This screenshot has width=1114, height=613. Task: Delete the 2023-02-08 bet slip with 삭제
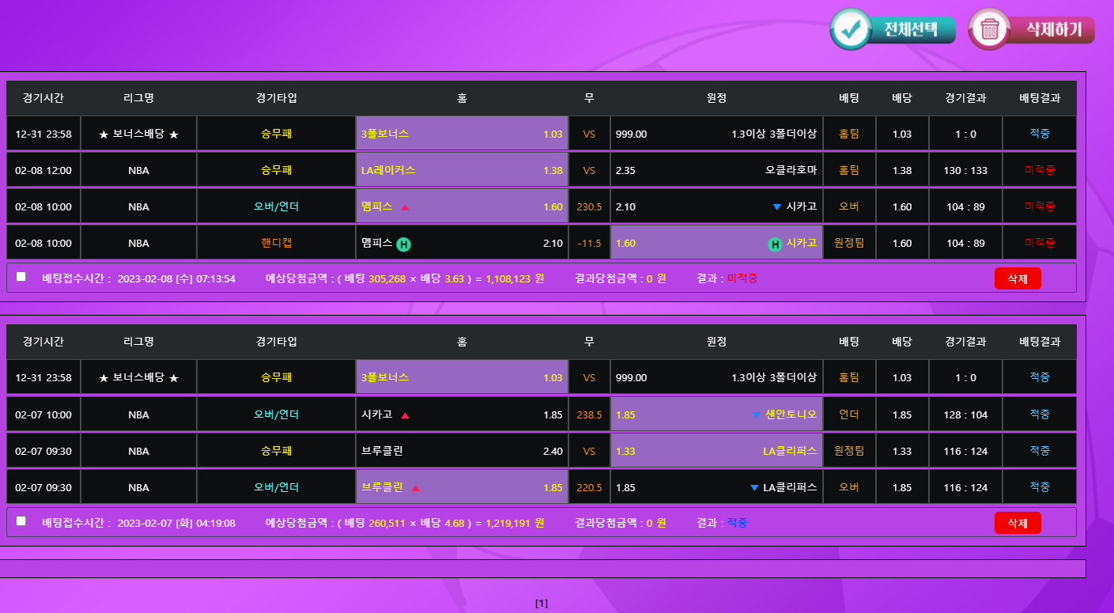1017,278
